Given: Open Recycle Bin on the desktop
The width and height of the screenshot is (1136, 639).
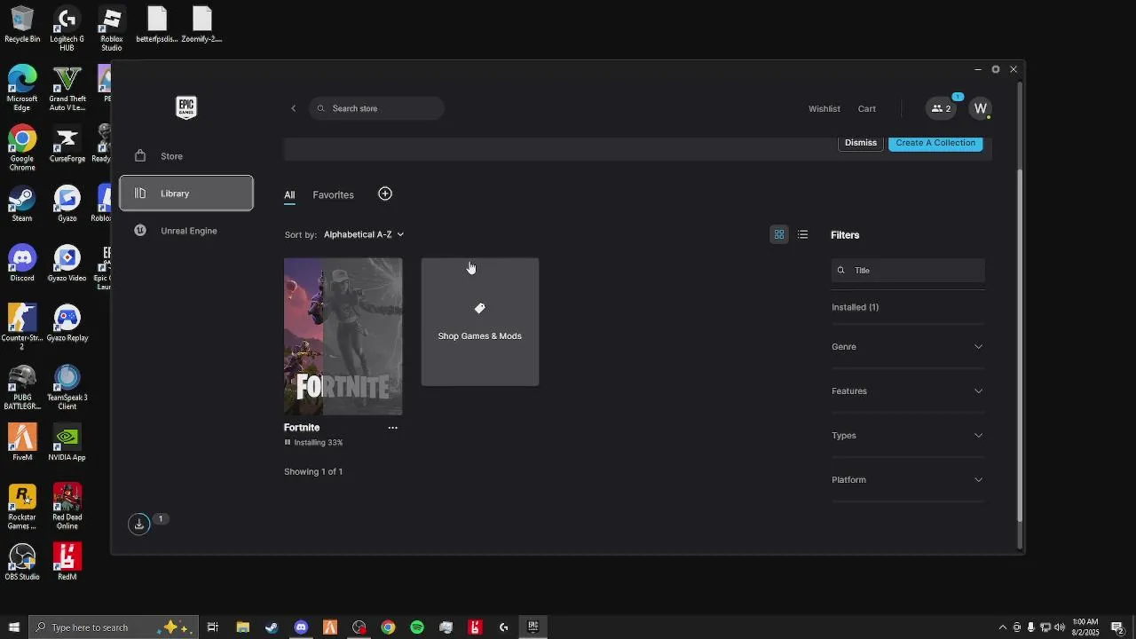Looking at the screenshot, I should tap(22, 25).
